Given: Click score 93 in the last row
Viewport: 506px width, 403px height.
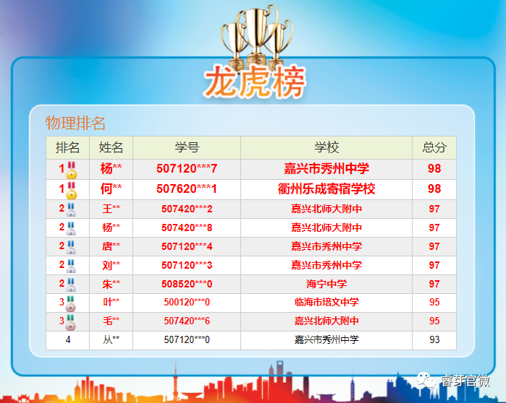Looking at the screenshot, I should coord(434,340).
